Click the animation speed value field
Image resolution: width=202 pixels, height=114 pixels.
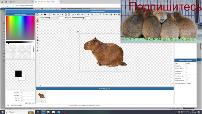[191, 66]
